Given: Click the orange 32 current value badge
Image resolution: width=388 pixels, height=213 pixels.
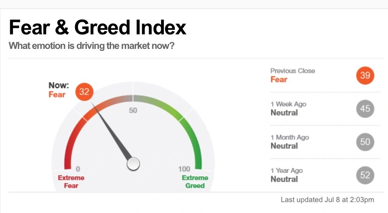Looking at the screenshot, I should 84,92.
